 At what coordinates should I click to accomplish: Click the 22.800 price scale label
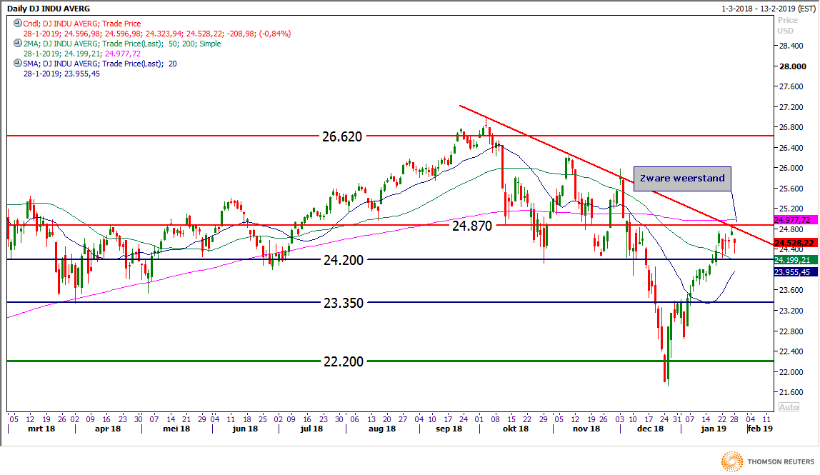(x=791, y=331)
